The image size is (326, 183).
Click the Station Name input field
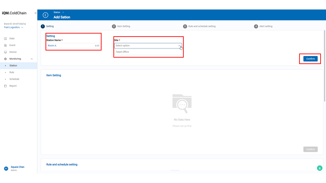coord(70,45)
